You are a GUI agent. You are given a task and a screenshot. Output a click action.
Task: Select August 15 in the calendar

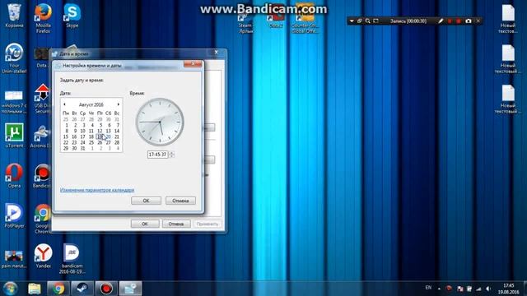coord(66,136)
